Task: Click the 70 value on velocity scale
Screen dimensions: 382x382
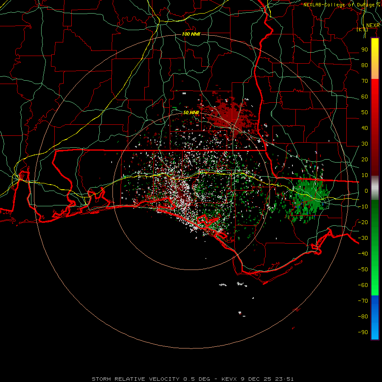Action: (365, 81)
